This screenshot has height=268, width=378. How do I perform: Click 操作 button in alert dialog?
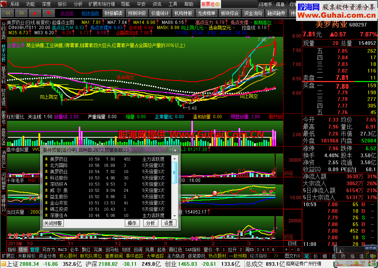pyautogui.click(x=132, y=223)
